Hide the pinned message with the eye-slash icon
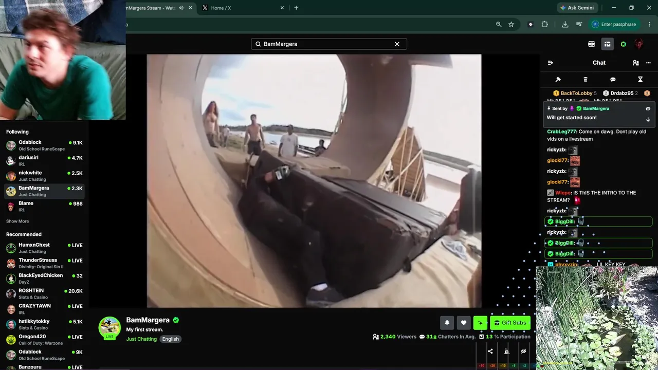658x370 pixels. [648, 108]
